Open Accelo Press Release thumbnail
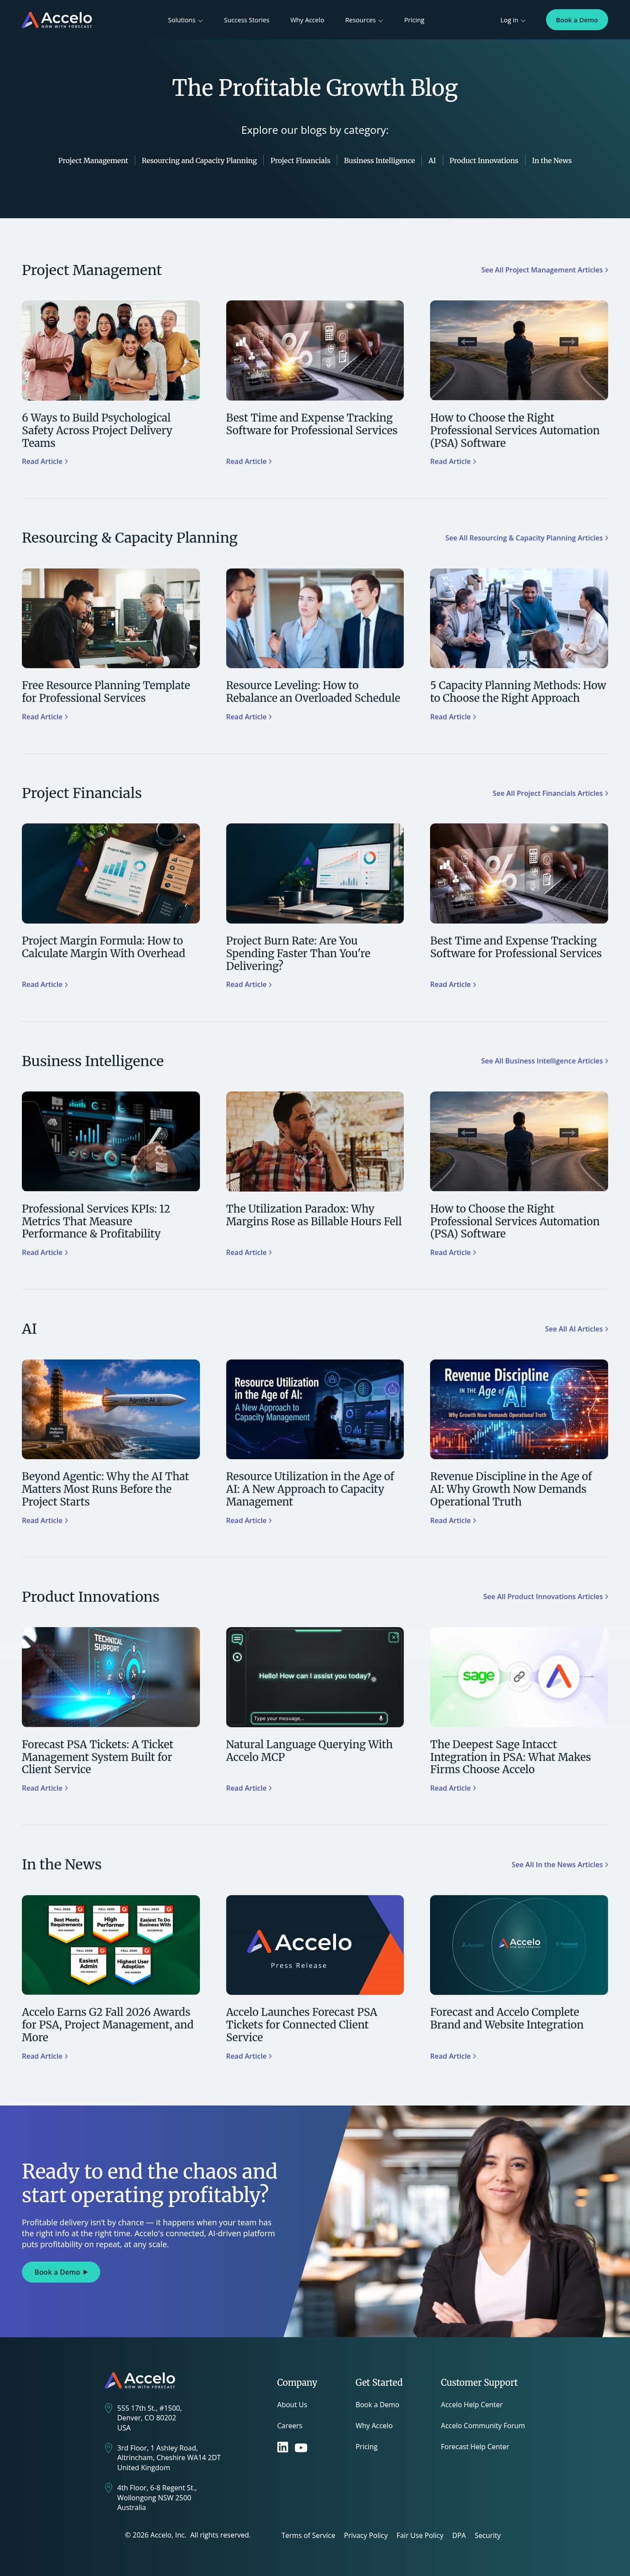Image resolution: width=630 pixels, height=2576 pixels. (315, 1945)
